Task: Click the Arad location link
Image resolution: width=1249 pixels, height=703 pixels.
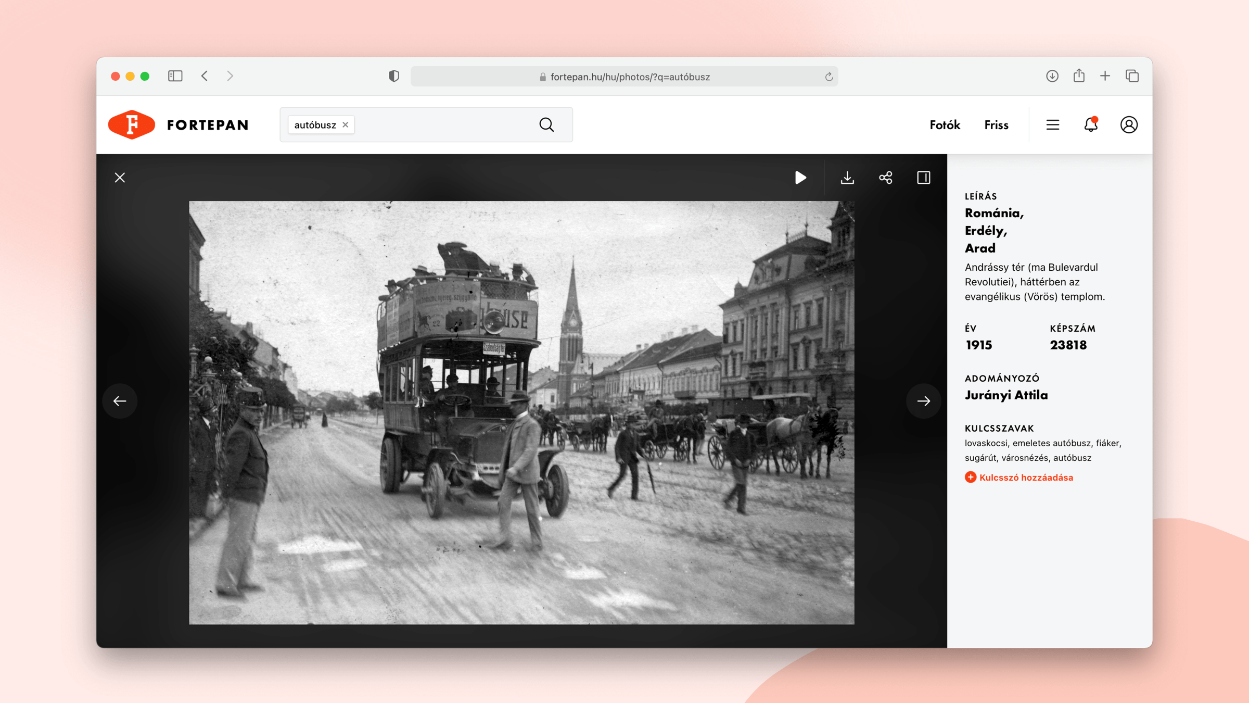Action: click(x=980, y=248)
